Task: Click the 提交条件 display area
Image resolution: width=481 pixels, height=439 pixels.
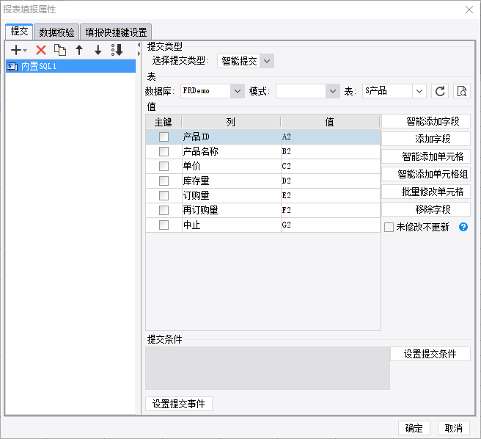Action: point(268,368)
